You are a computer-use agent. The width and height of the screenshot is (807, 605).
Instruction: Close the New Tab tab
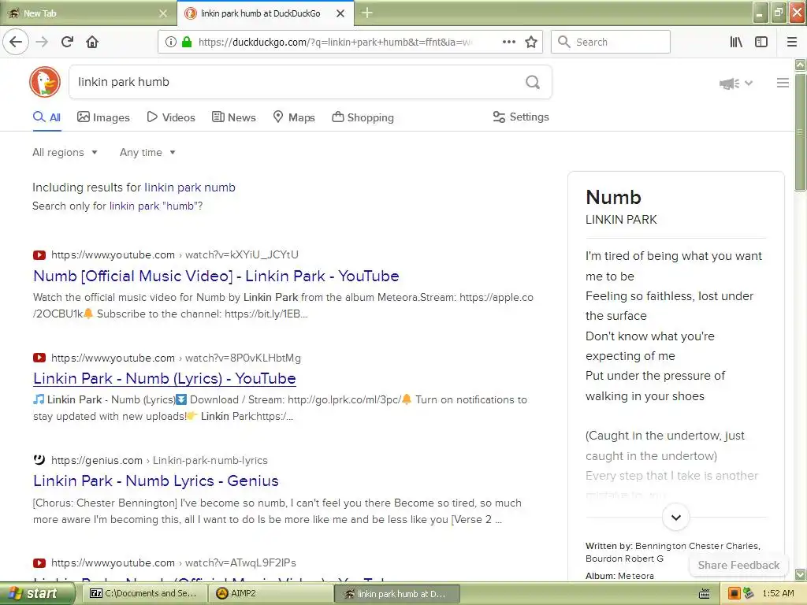[163, 13]
